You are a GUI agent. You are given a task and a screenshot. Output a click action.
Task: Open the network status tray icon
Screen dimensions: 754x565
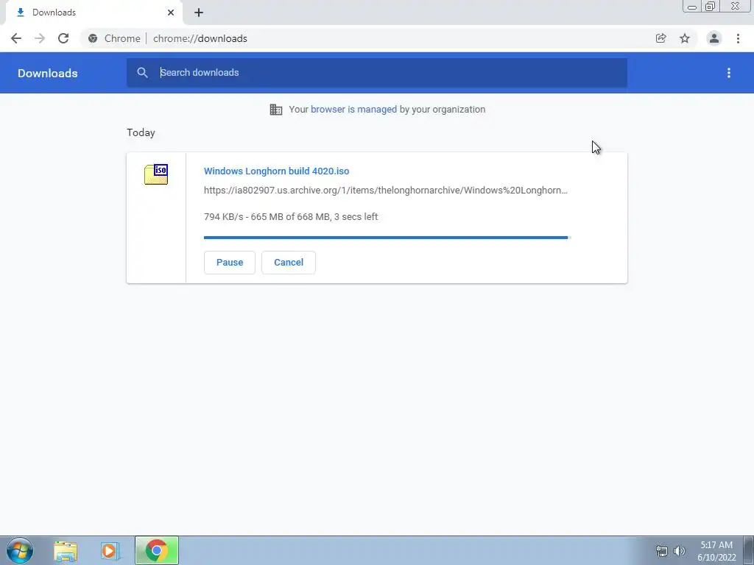(662, 551)
